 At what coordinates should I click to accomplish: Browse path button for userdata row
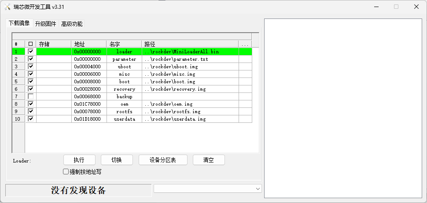click(245, 119)
